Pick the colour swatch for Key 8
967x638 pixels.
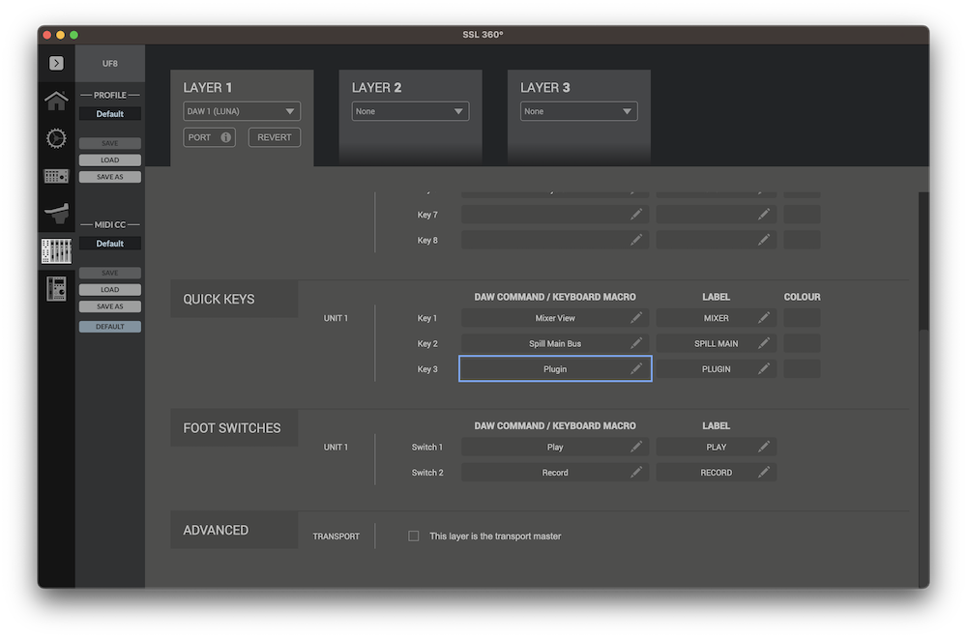click(802, 240)
